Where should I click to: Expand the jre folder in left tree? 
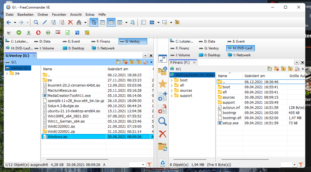tap(7, 73)
